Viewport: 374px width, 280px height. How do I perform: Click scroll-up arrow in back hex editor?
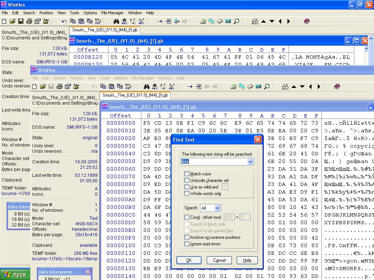coord(366,48)
